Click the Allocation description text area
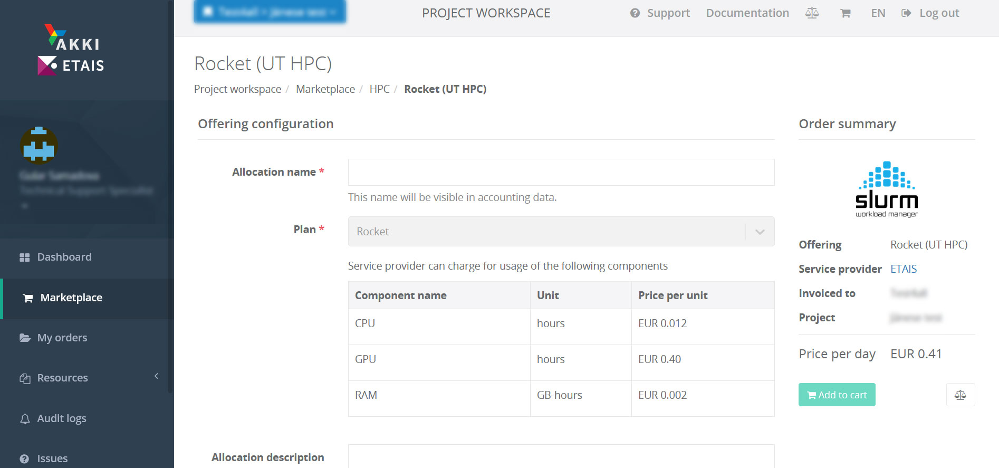Image resolution: width=999 pixels, height=468 pixels. [561, 456]
